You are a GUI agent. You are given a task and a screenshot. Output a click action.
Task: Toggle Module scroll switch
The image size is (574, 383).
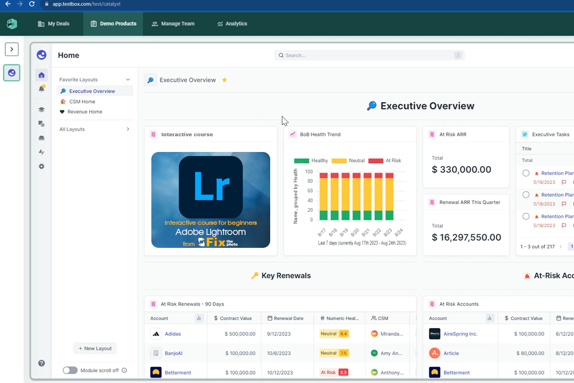click(x=70, y=370)
